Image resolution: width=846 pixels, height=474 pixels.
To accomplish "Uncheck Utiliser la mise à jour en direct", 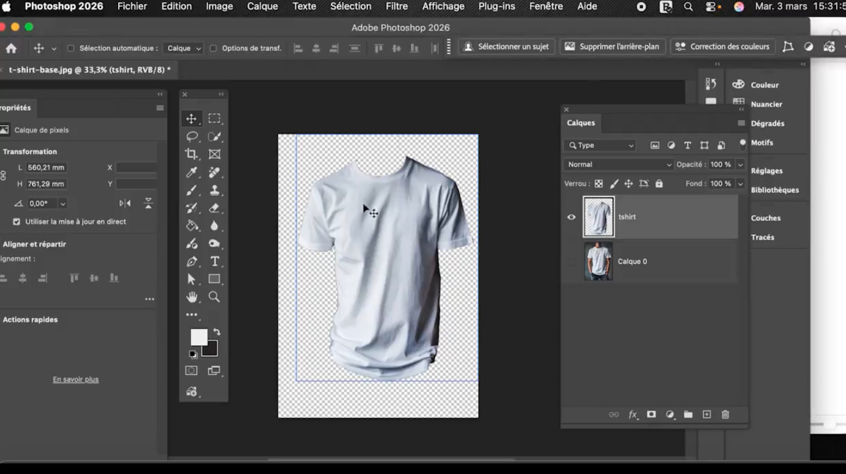I will point(17,222).
